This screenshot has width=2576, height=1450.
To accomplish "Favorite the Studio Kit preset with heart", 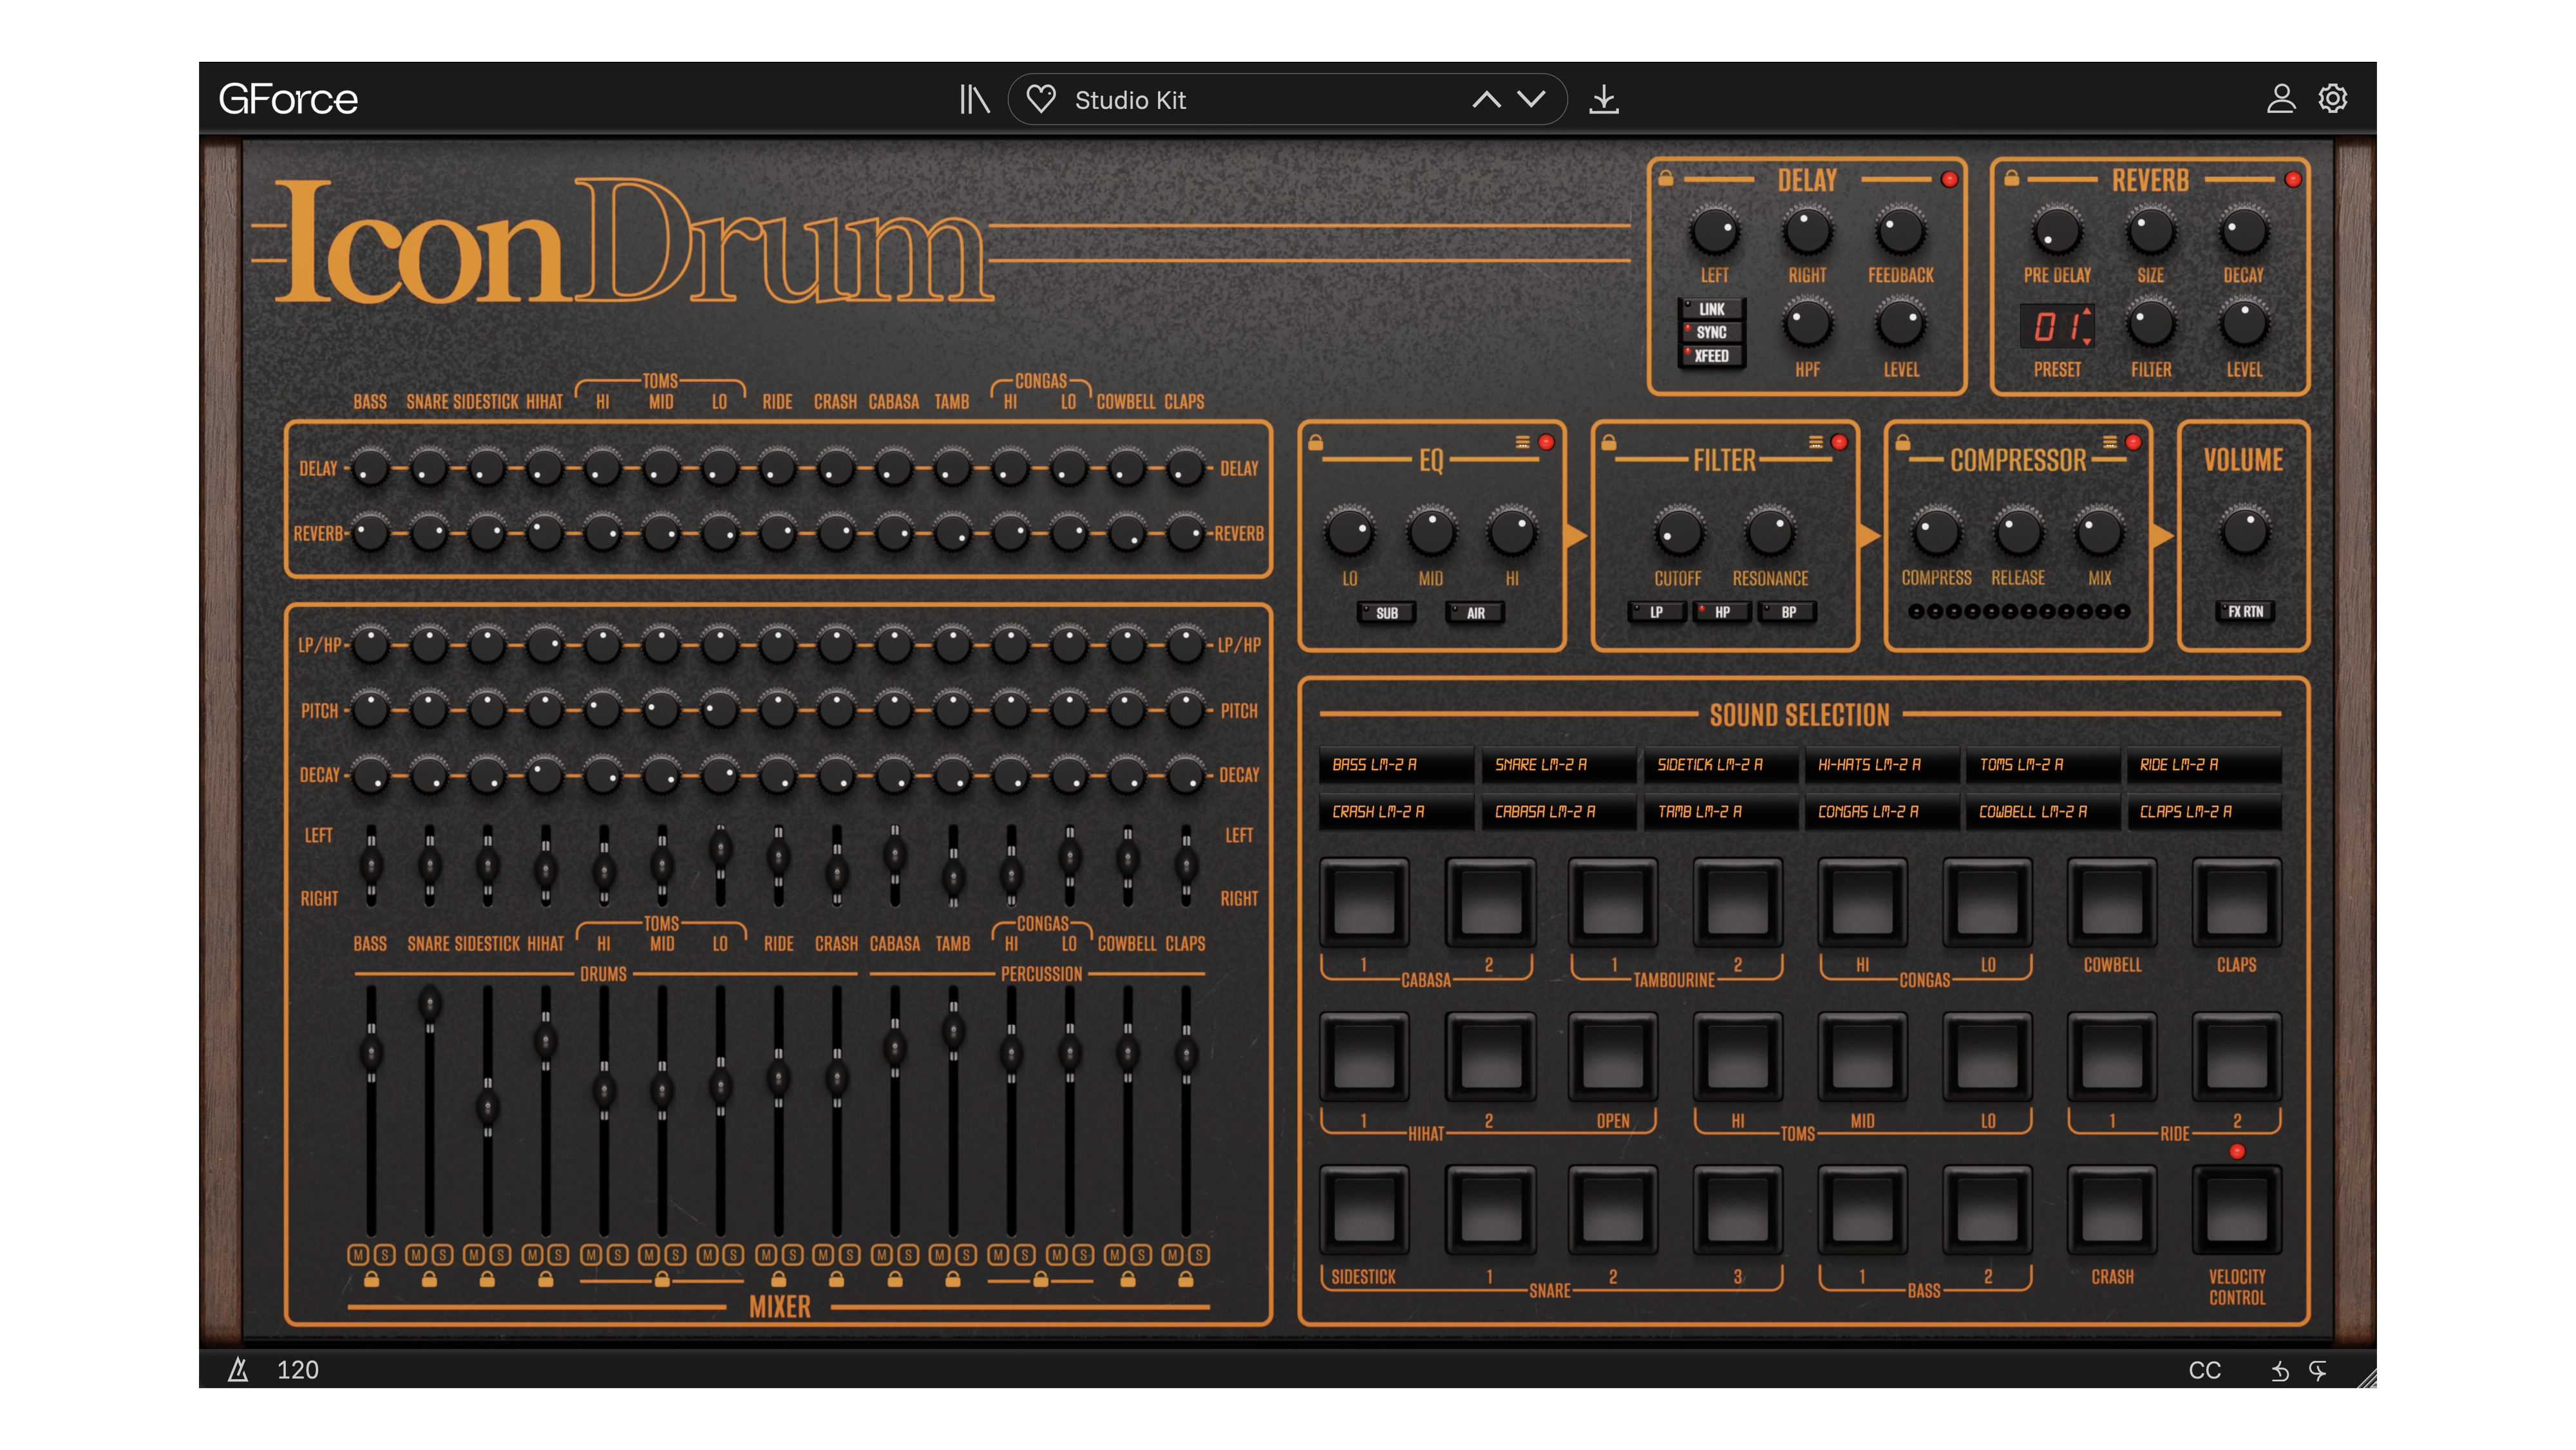I will pyautogui.click(x=1041, y=99).
